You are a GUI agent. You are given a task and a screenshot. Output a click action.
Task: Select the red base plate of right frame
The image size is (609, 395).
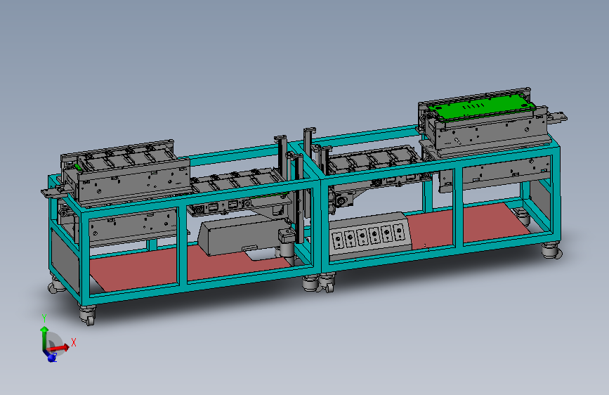point(466,226)
